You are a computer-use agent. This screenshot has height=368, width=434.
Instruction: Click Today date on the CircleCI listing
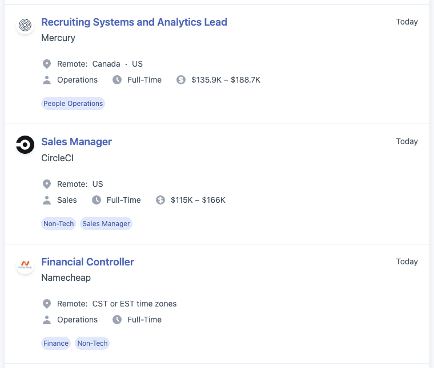407,141
